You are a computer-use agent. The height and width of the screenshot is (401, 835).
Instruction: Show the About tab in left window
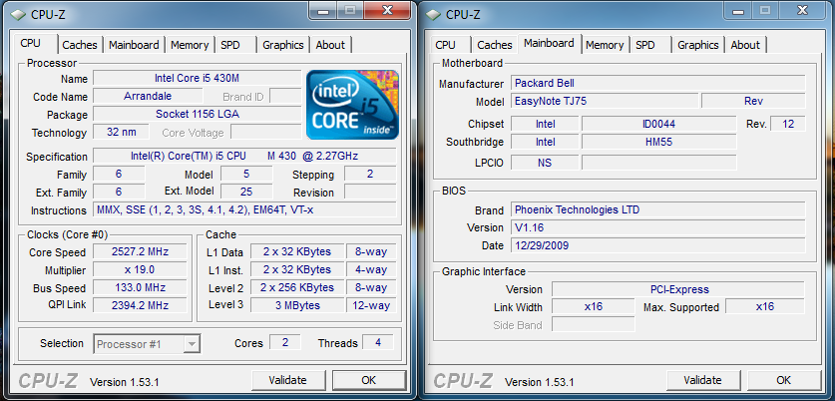(330, 45)
